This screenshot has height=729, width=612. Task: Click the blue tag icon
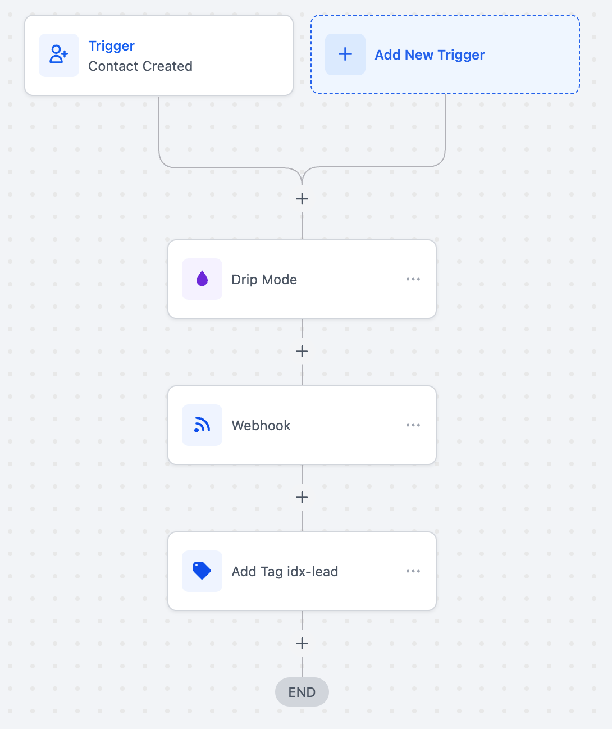point(202,571)
